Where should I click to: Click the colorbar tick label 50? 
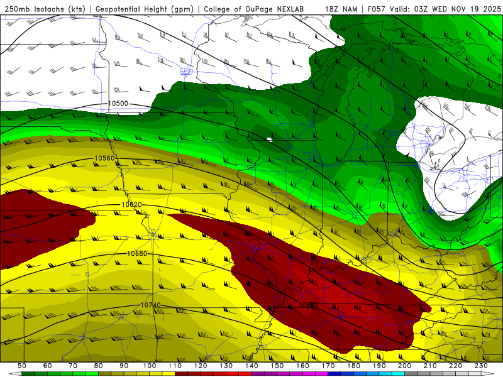coord(22,366)
